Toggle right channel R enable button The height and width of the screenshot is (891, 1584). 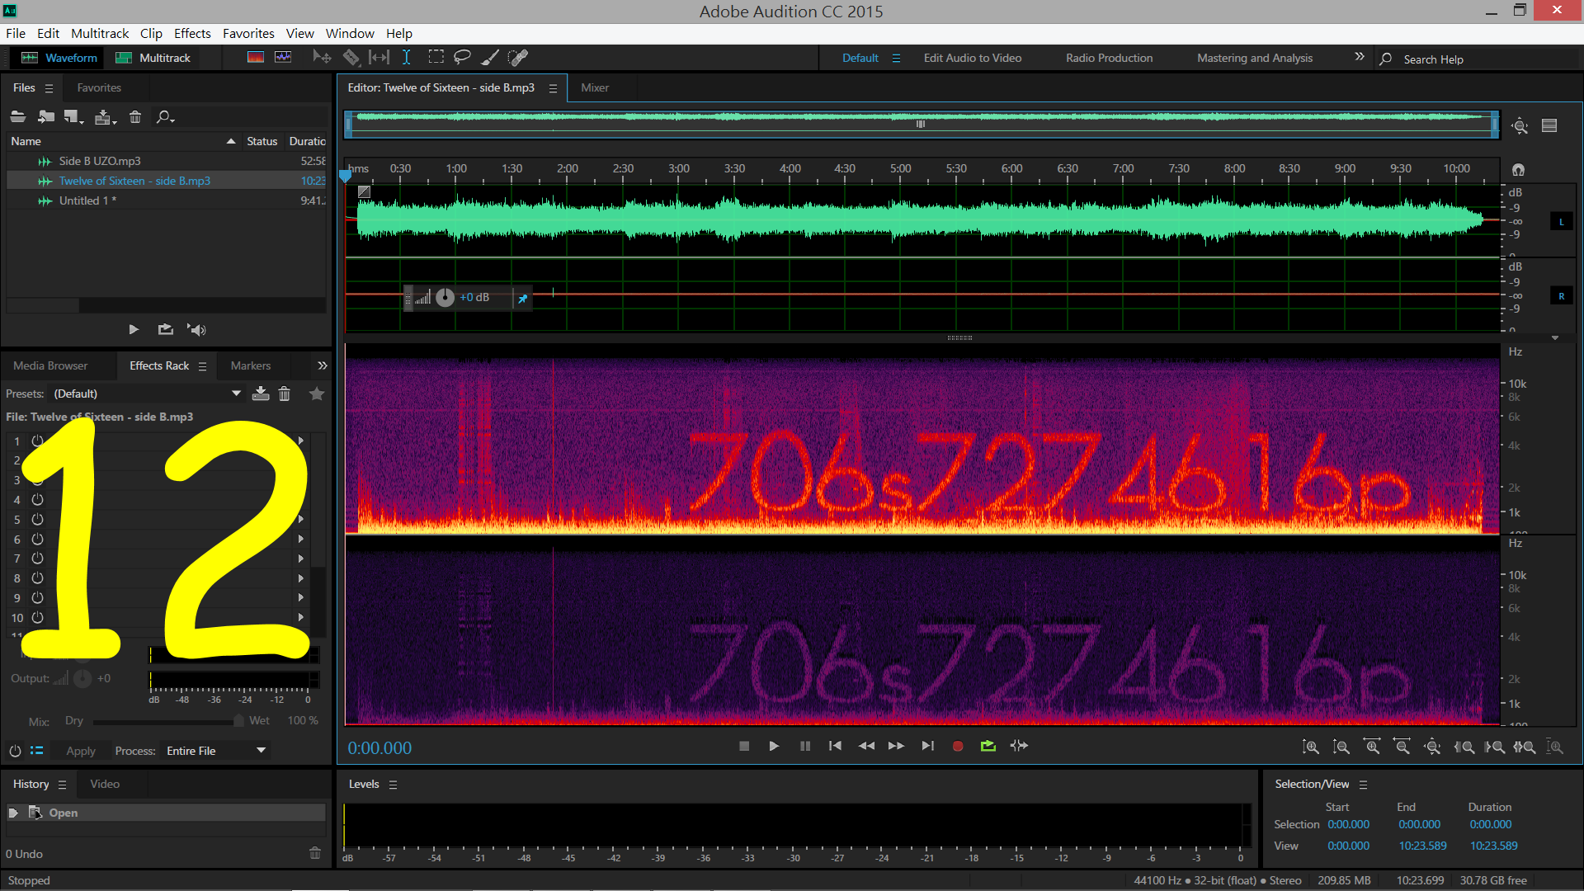(x=1561, y=296)
